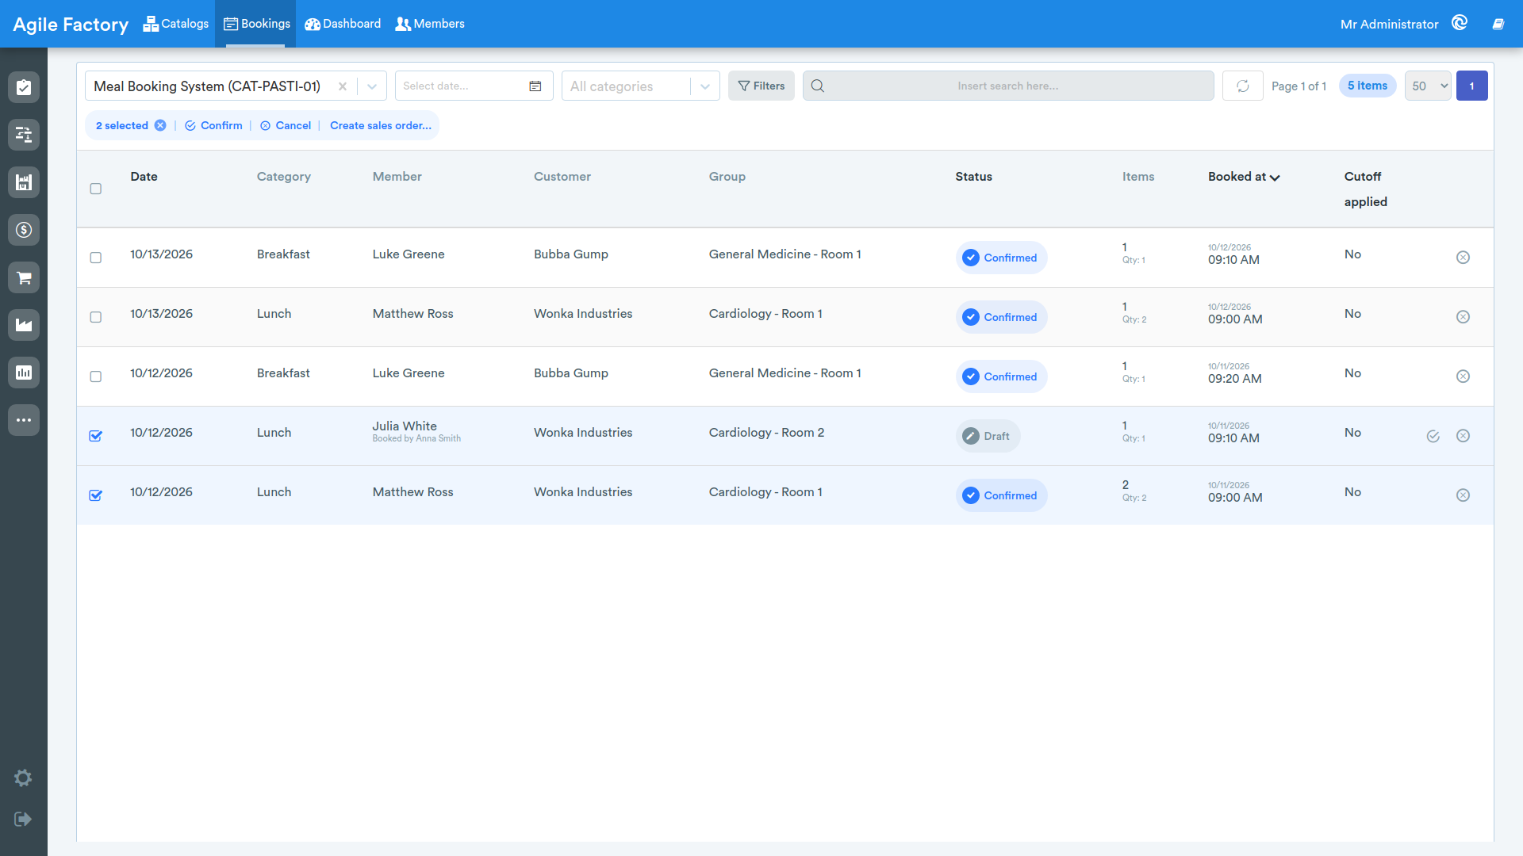Screen dimensions: 1523x856
Task: Open the factory sidebar icon
Action: (24, 325)
